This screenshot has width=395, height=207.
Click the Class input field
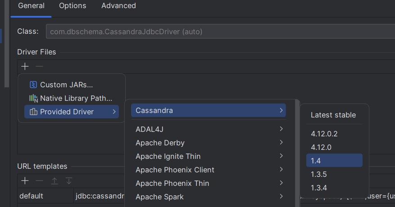click(216, 32)
